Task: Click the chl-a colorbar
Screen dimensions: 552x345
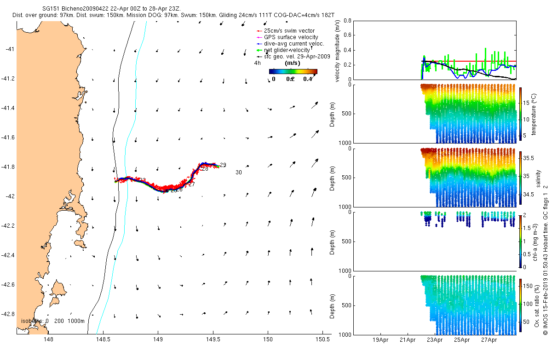Action: click(521, 241)
